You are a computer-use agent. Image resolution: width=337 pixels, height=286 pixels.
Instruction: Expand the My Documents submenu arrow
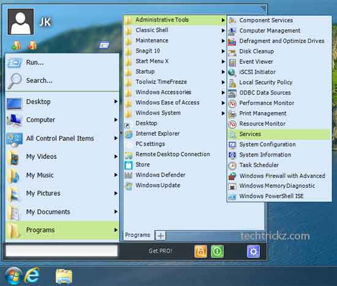pyautogui.click(x=116, y=212)
